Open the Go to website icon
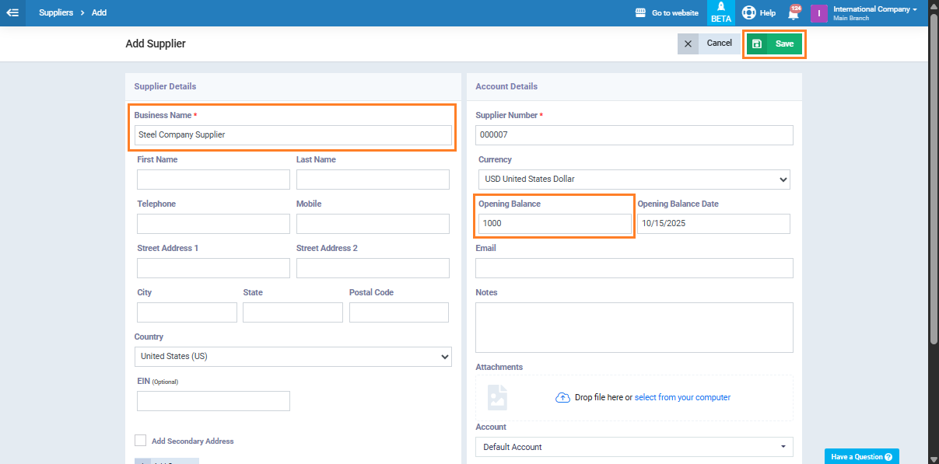This screenshot has width=939, height=464. [x=640, y=13]
